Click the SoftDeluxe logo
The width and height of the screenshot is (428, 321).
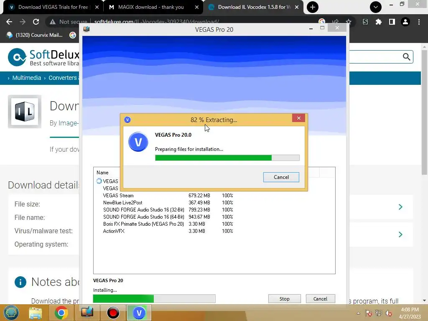[43, 57]
